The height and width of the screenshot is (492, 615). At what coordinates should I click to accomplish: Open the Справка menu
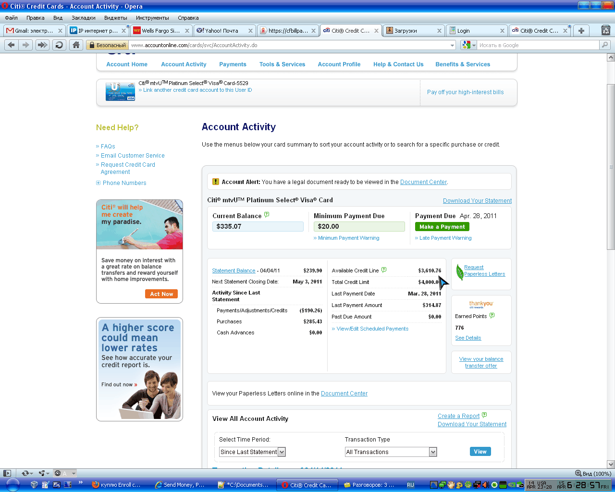188,18
